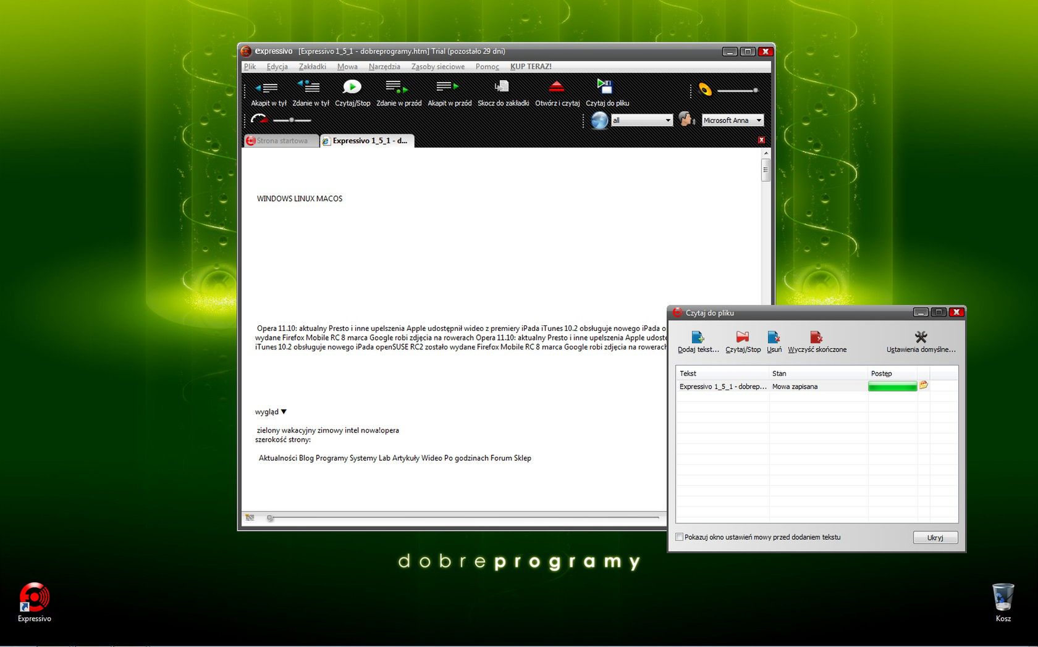Sort by the Stan column header
1038x647 pixels.
[x=819, y=374]
